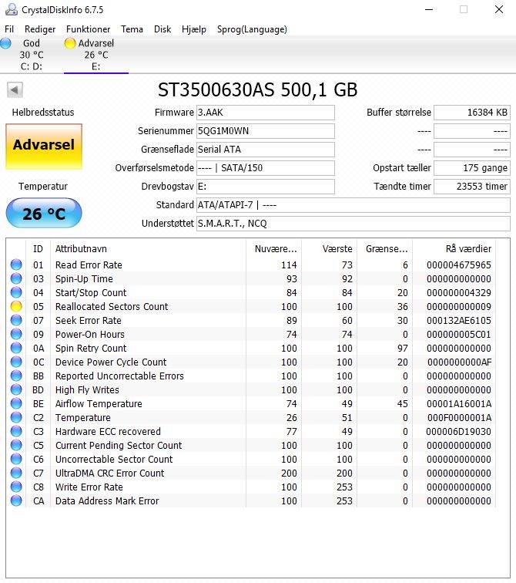
Task: Click the Opstart tæller field 175 gange
Action: (x=472, y=168)
